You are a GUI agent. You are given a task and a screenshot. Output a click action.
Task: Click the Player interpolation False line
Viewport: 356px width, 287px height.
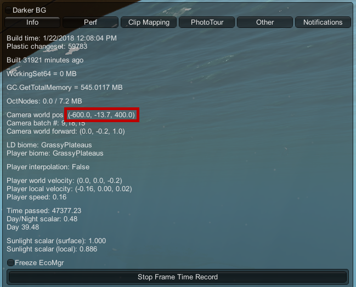coord(48,167)
